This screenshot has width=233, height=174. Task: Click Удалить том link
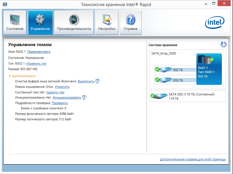tap(55, 92)
